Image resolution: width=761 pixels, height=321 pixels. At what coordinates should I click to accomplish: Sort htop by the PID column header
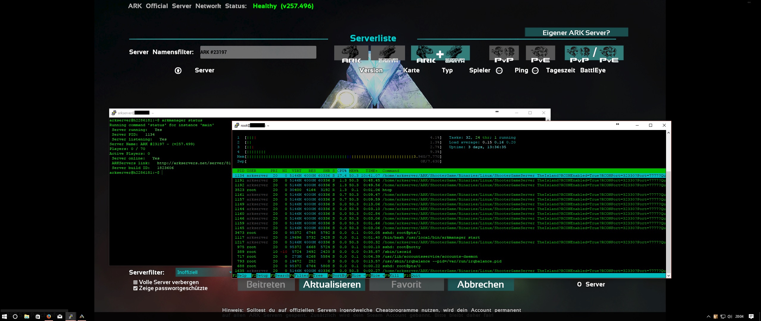coord(240,171)
